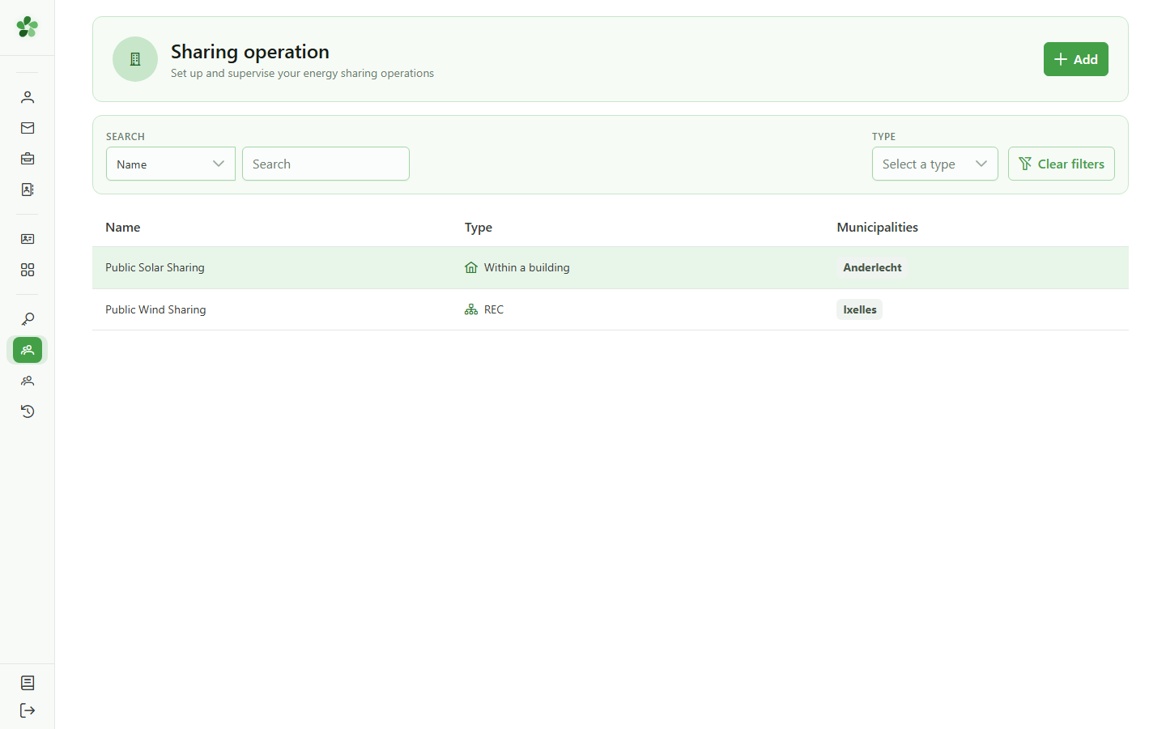Open the mail envelope sidebar icon

tap(28, 128)
